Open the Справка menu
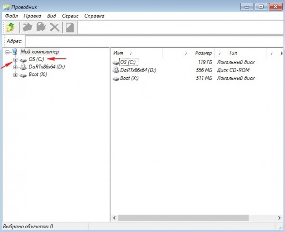 pyautogui.click(x=94, y=16)
